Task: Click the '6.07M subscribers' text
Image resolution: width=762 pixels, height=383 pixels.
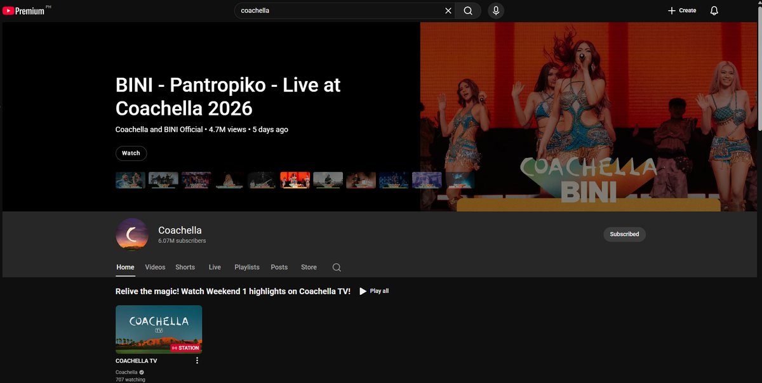Action: 182,241
